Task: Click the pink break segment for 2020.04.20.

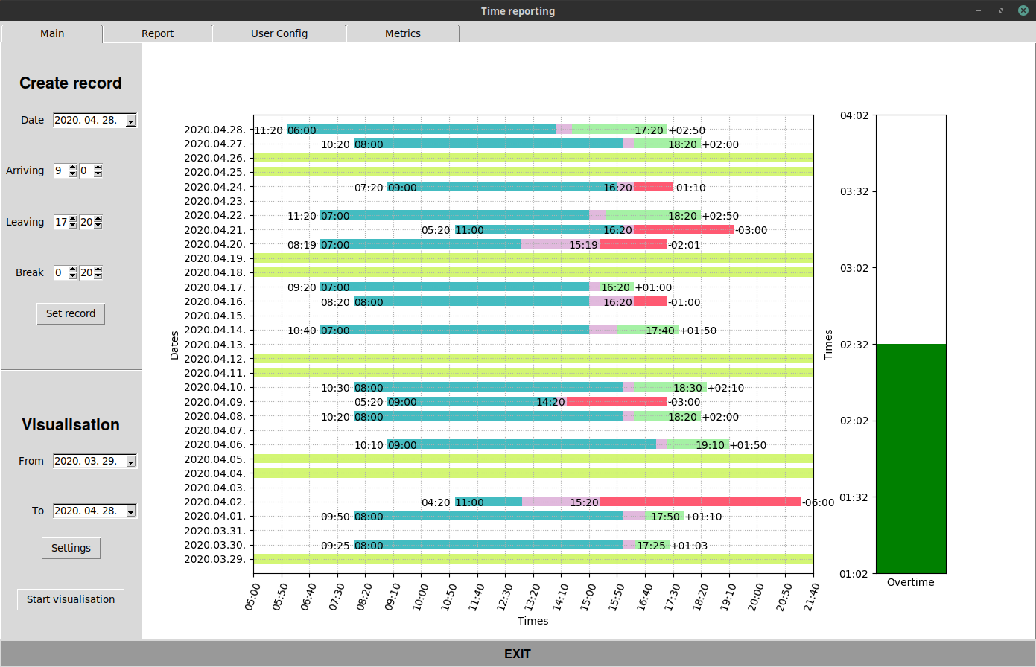Action: [561, 244]
